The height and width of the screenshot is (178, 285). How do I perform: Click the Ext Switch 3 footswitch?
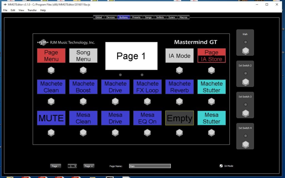[245, 113]
